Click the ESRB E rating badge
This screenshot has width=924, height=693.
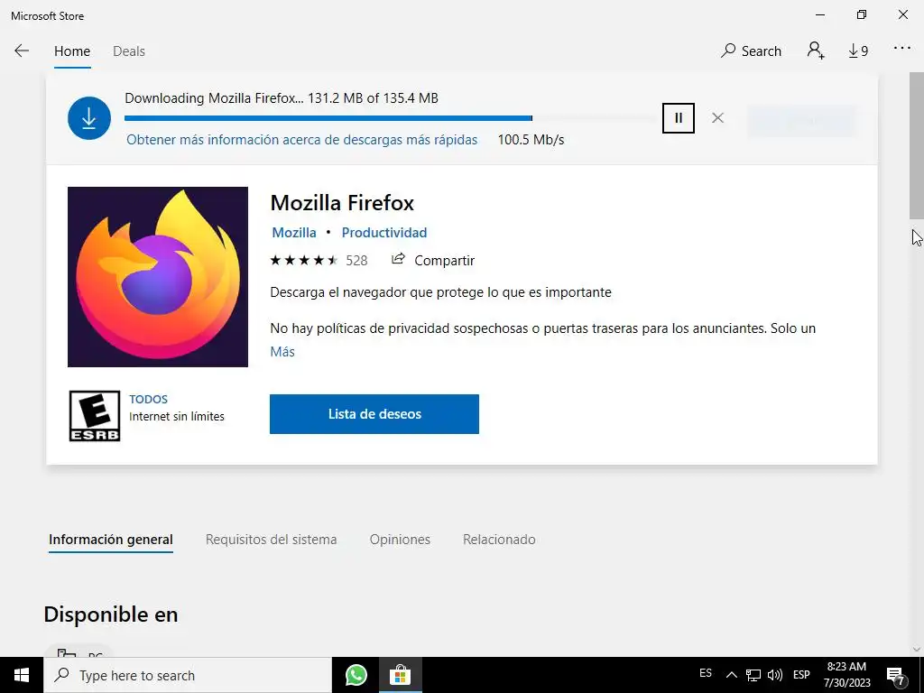94,416
